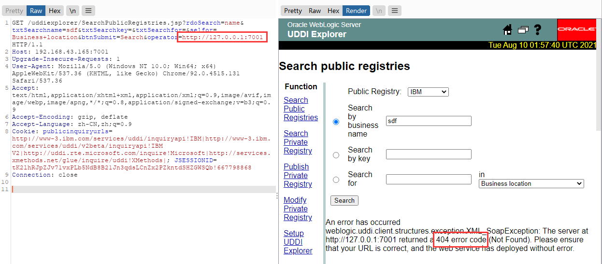Click the pane divider drag handle
This screenshot has height=264, width=602.
(277, 195)
